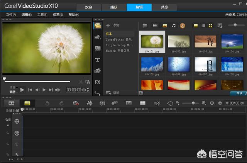This screenshot has height=163, width=247.
Task: Switch to Storyboard view
Action: [12, 103]
